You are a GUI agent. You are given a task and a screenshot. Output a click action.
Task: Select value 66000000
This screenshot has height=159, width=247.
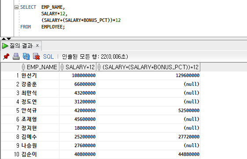(78, 84)
